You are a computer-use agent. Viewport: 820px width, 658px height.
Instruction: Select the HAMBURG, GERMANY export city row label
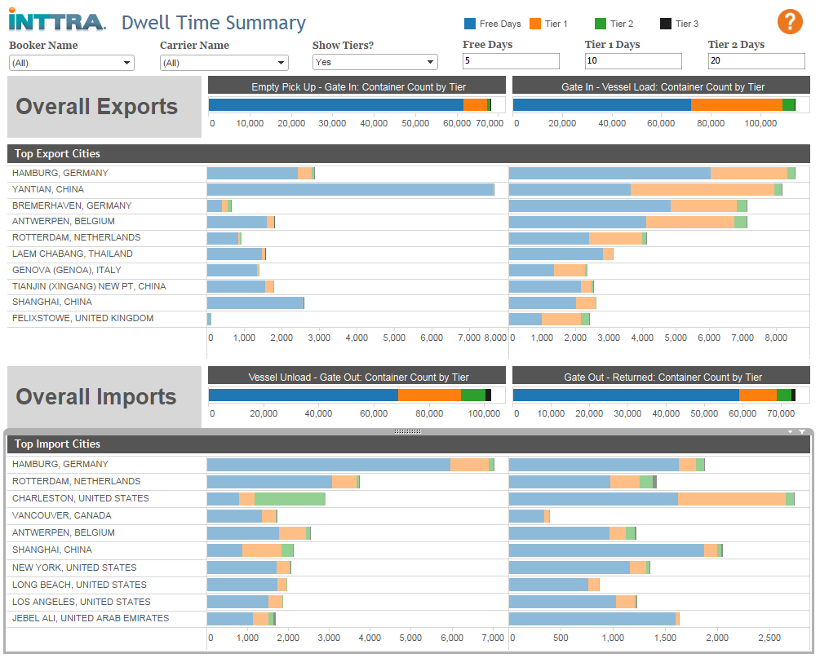[60, 173]
